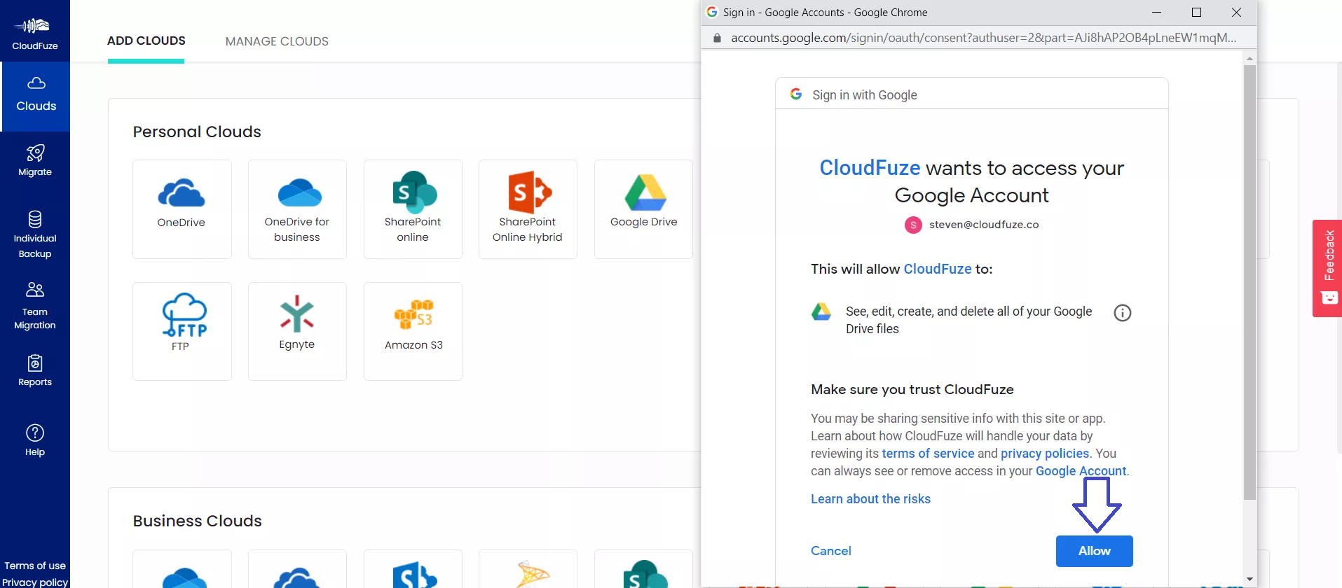Open the Feedback side tab
This screenshot has width=1342, height=588.
pyautogui.click(x=1327, y=268)
